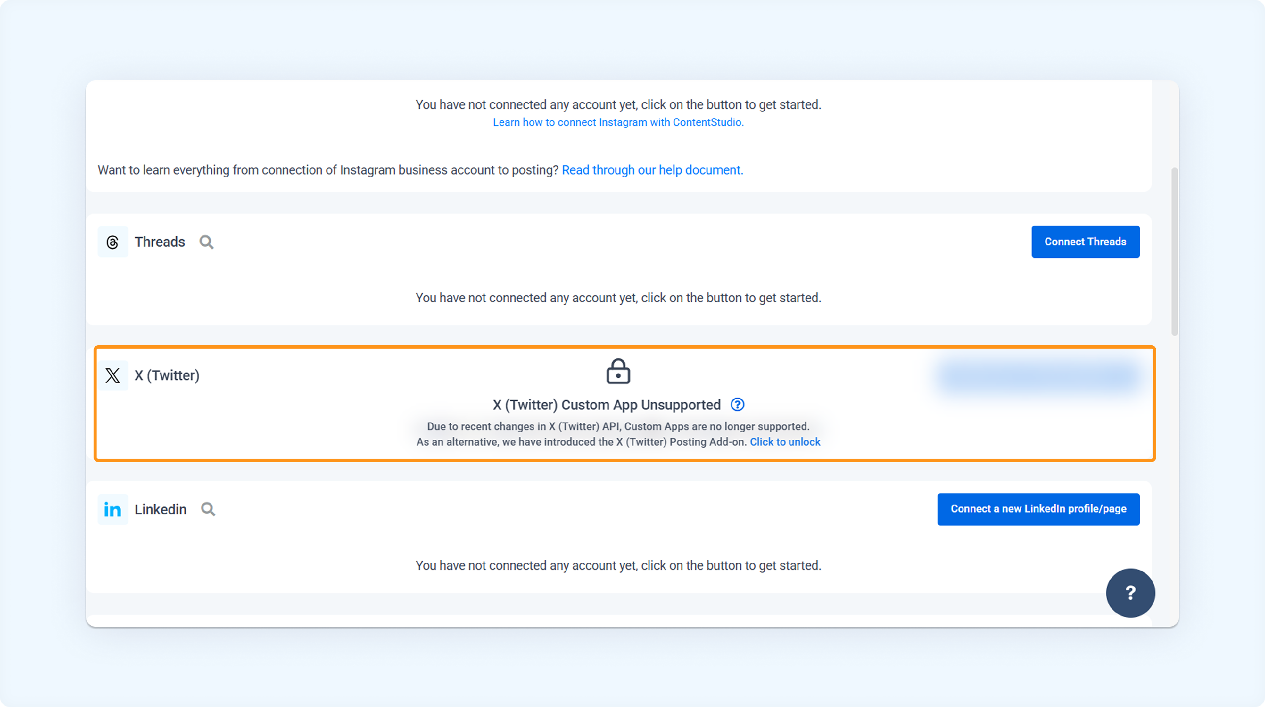Select the X (Twitter) section title

167,376
